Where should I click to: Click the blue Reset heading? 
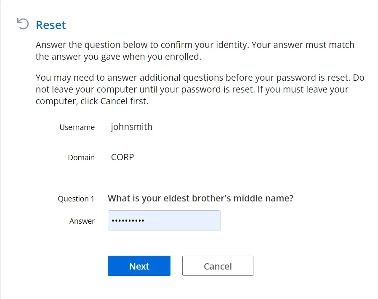[x=51, y=25]
